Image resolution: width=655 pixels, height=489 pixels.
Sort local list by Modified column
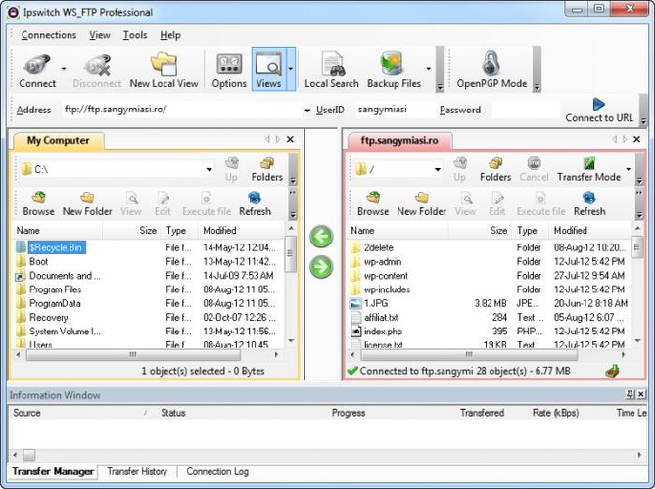240,230
